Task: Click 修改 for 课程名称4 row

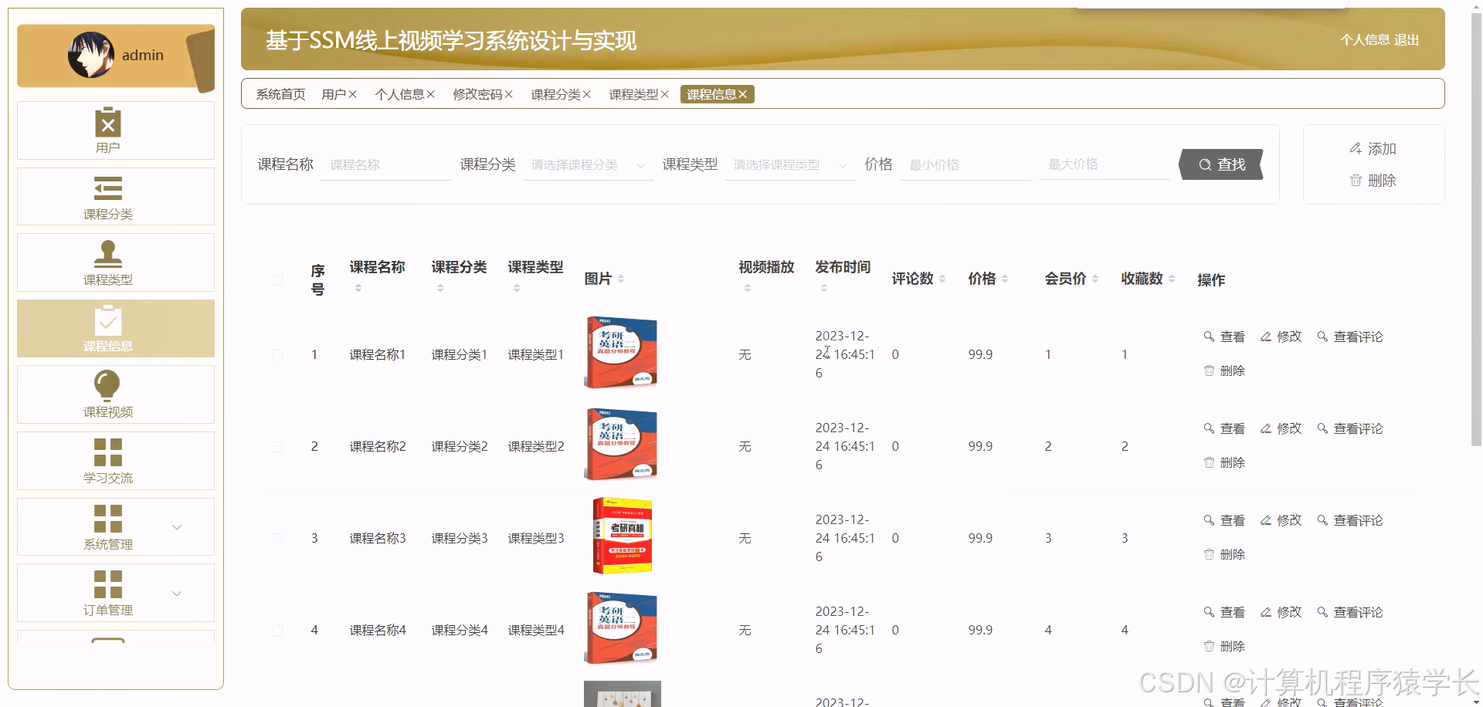Action: click(1281, 612)
